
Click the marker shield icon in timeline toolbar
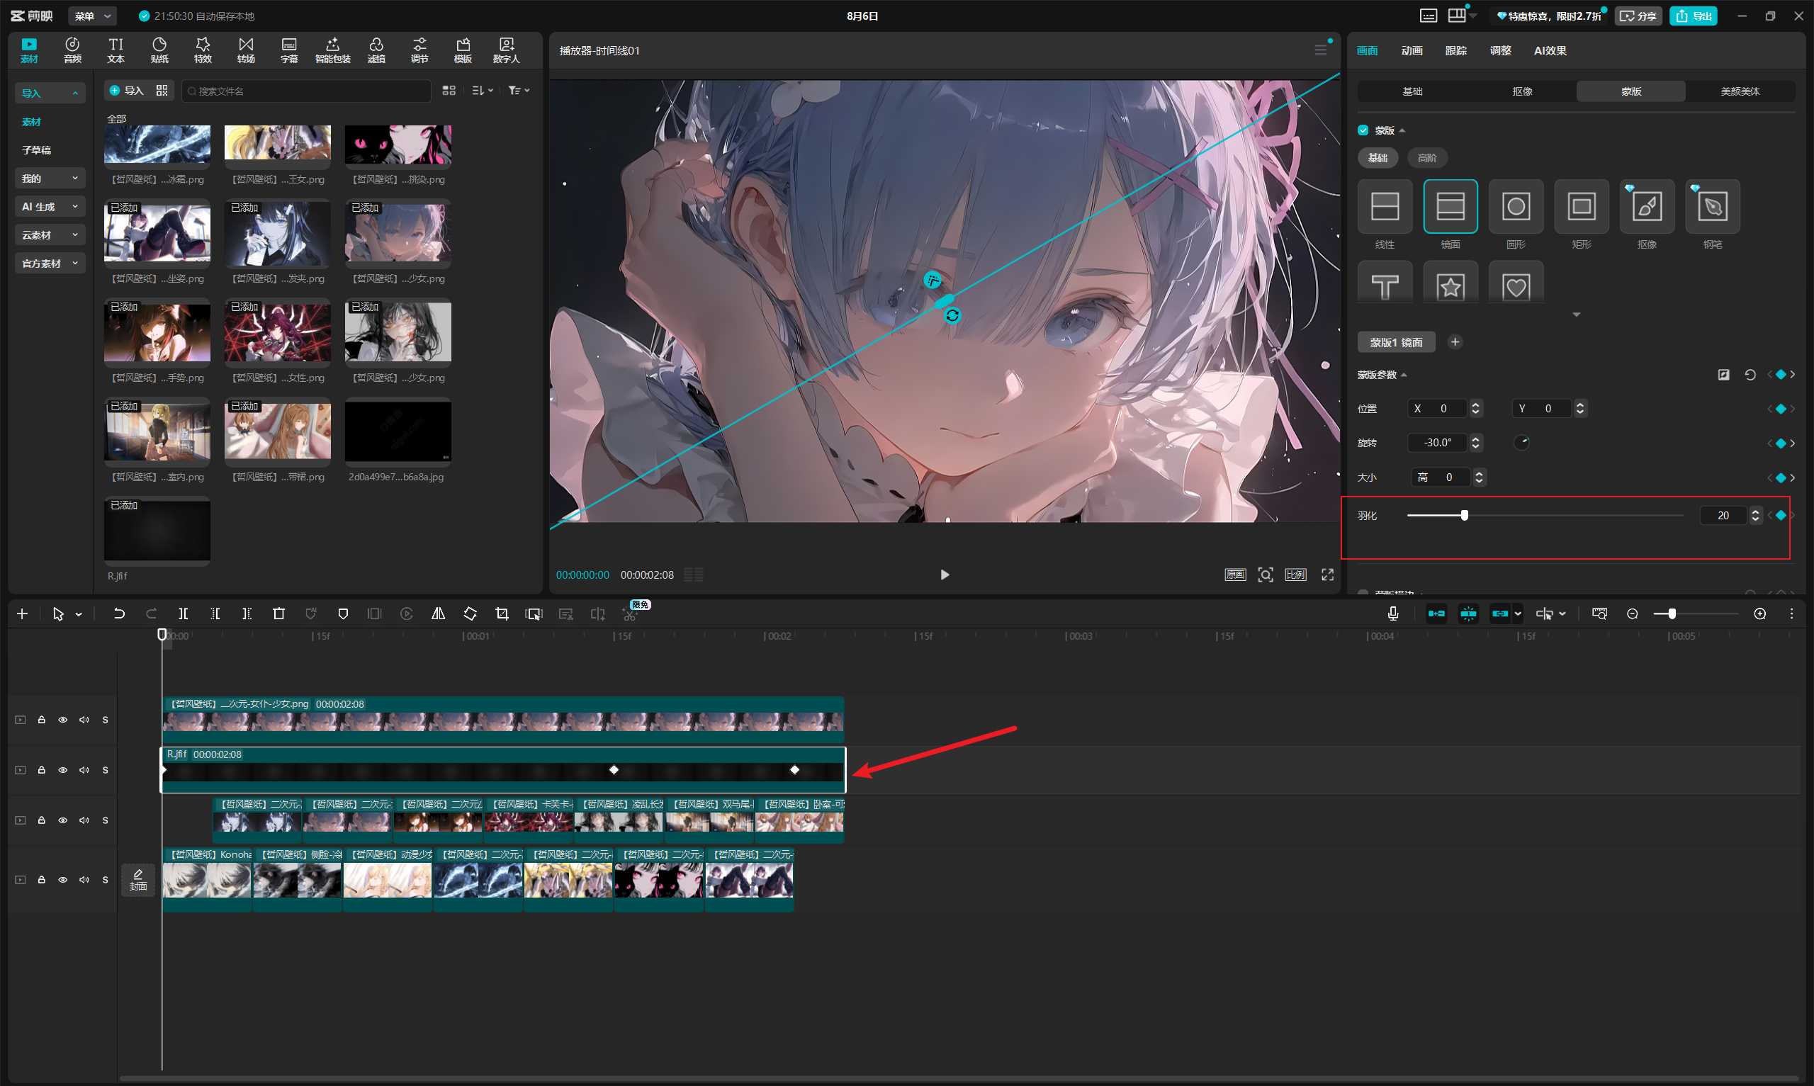click(x=342, y=614)
